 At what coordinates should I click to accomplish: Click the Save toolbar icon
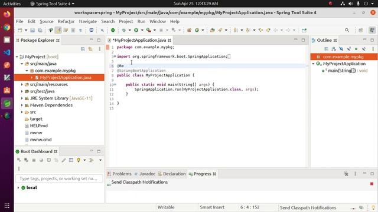[x=32, y=30]
